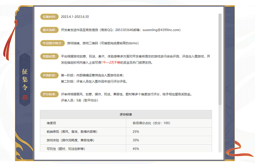Click the 提交流程 label badge
The height and width of the screenshot is (164, 255).
50,30
